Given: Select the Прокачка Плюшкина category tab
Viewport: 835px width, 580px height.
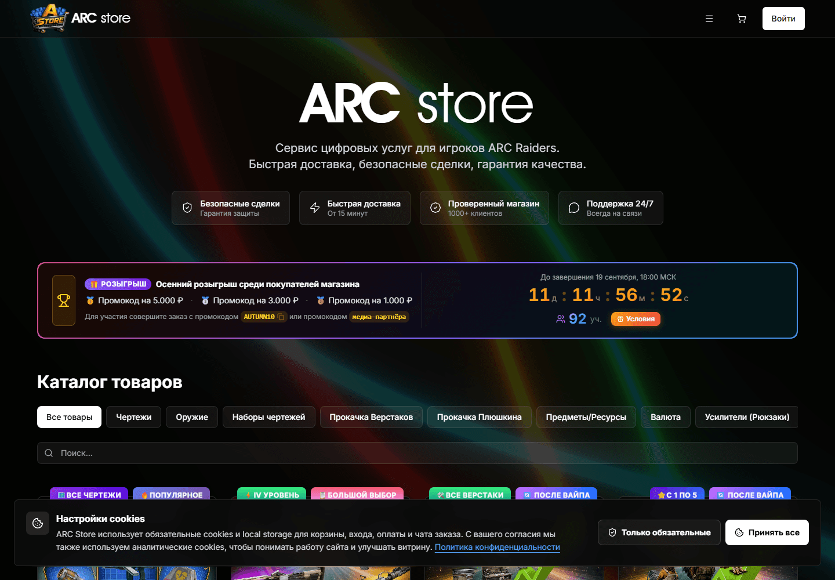Looking at the screenshot, I should pos(480,417).
